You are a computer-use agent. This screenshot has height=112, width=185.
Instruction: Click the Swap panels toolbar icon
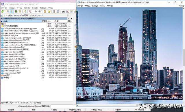pos(25,12)
